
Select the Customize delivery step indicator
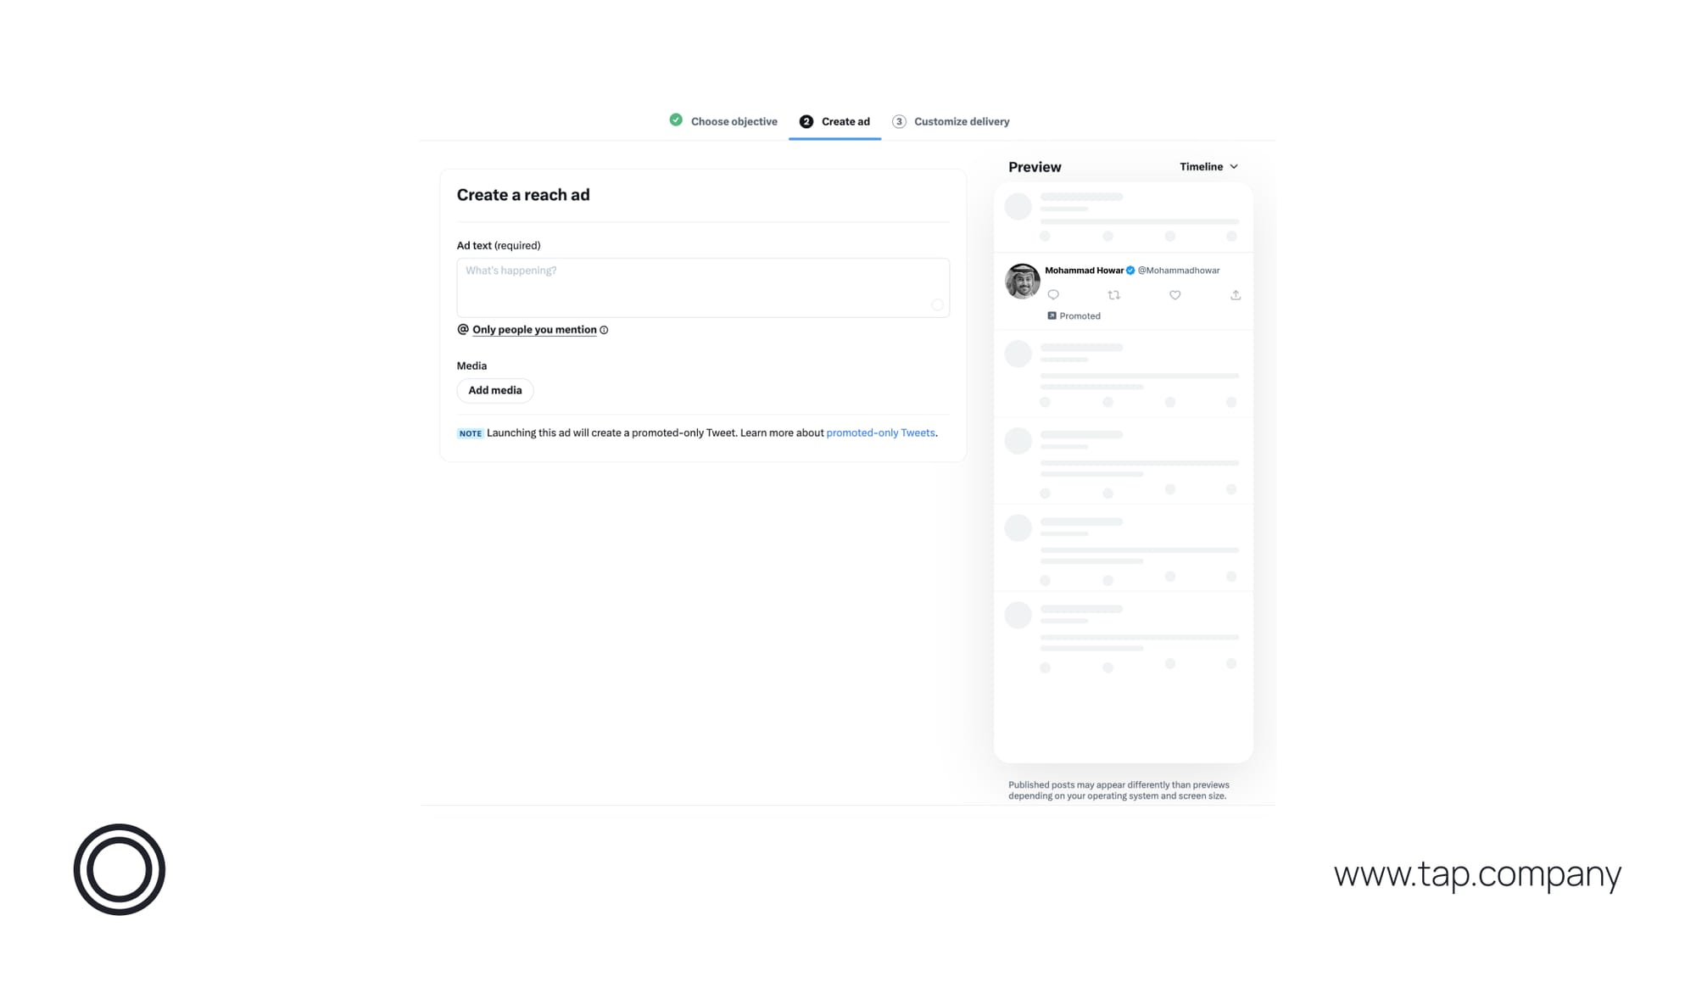point(951,121)
